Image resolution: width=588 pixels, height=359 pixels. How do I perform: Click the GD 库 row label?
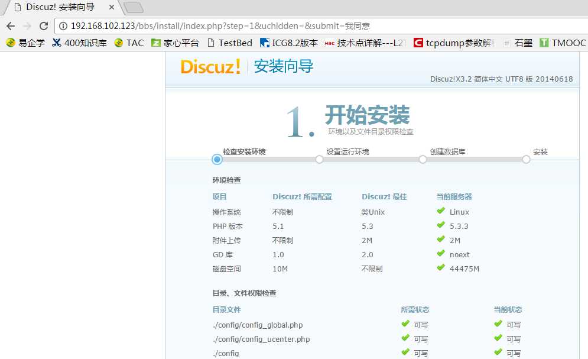coord(223,255)
